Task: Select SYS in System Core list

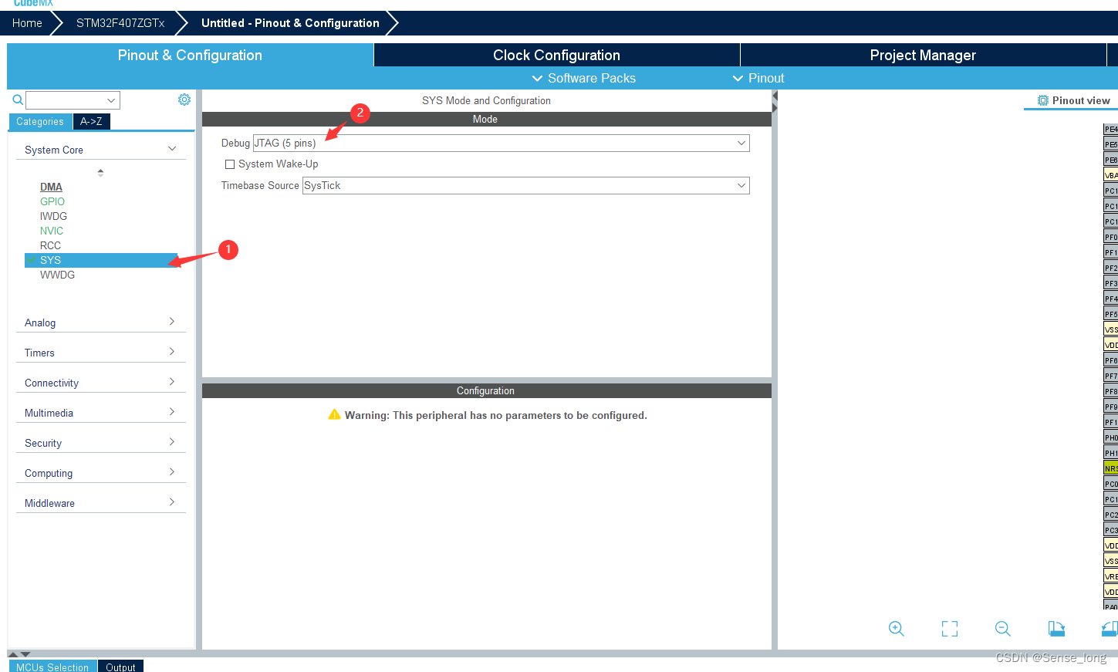Action: click(102, 260)
